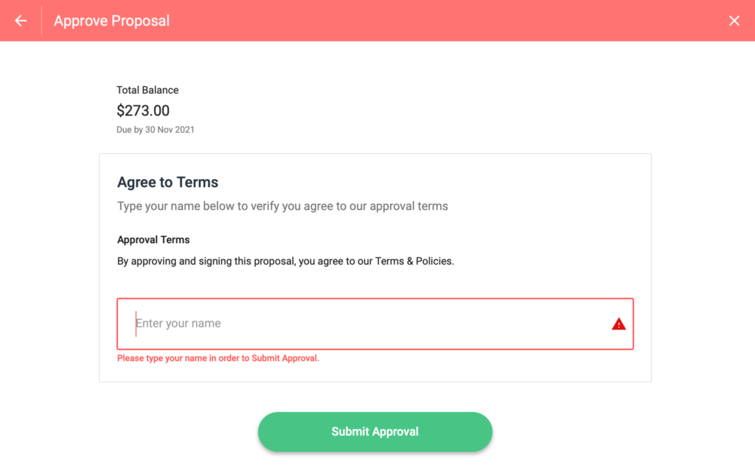Click the word Proposal in header
The width and height of the screenshot is (755, 471).
[x=141, y=21]
